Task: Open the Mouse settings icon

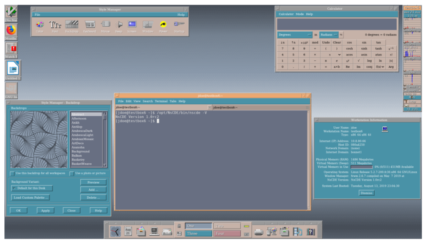Action: [105, 24]
